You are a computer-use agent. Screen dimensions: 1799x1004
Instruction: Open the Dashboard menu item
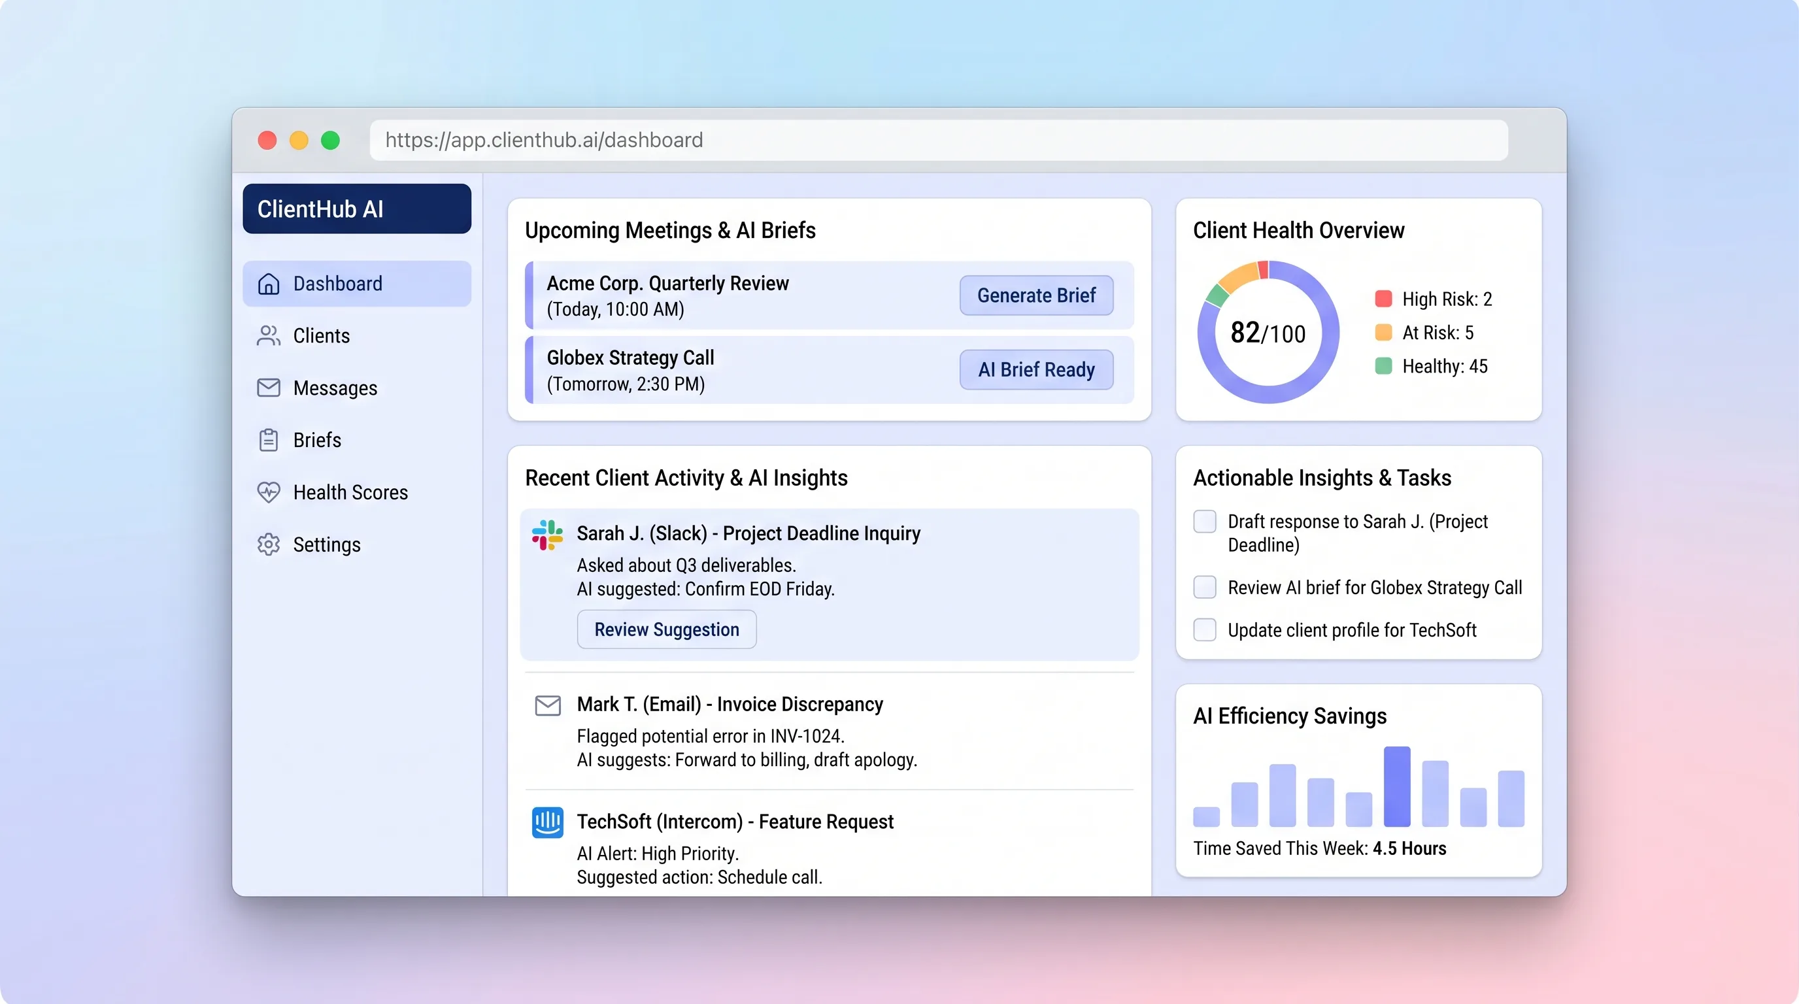(x=357, y=284)
